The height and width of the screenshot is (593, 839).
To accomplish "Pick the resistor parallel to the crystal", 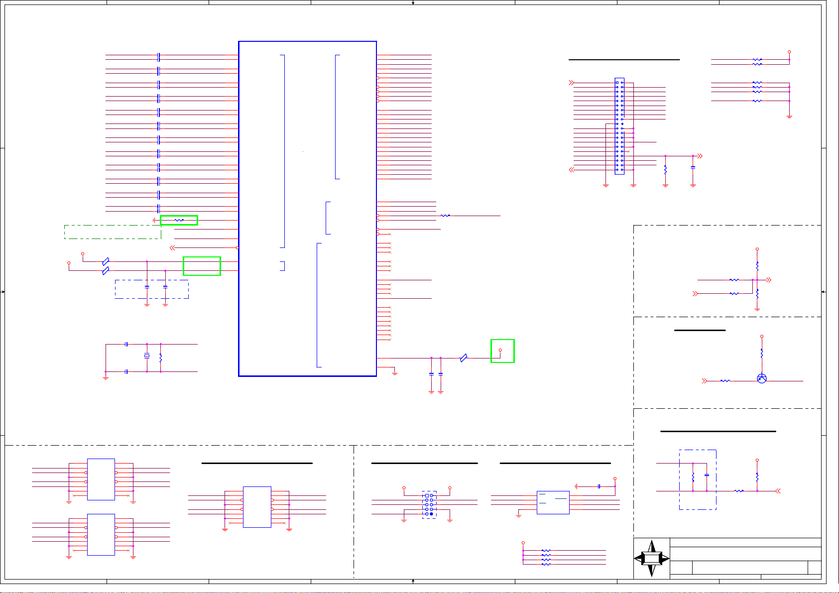I will point(160,357).
